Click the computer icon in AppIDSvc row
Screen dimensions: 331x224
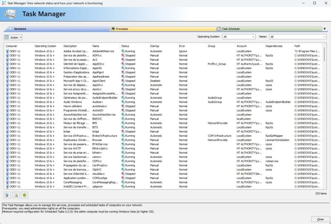(7, 64)
